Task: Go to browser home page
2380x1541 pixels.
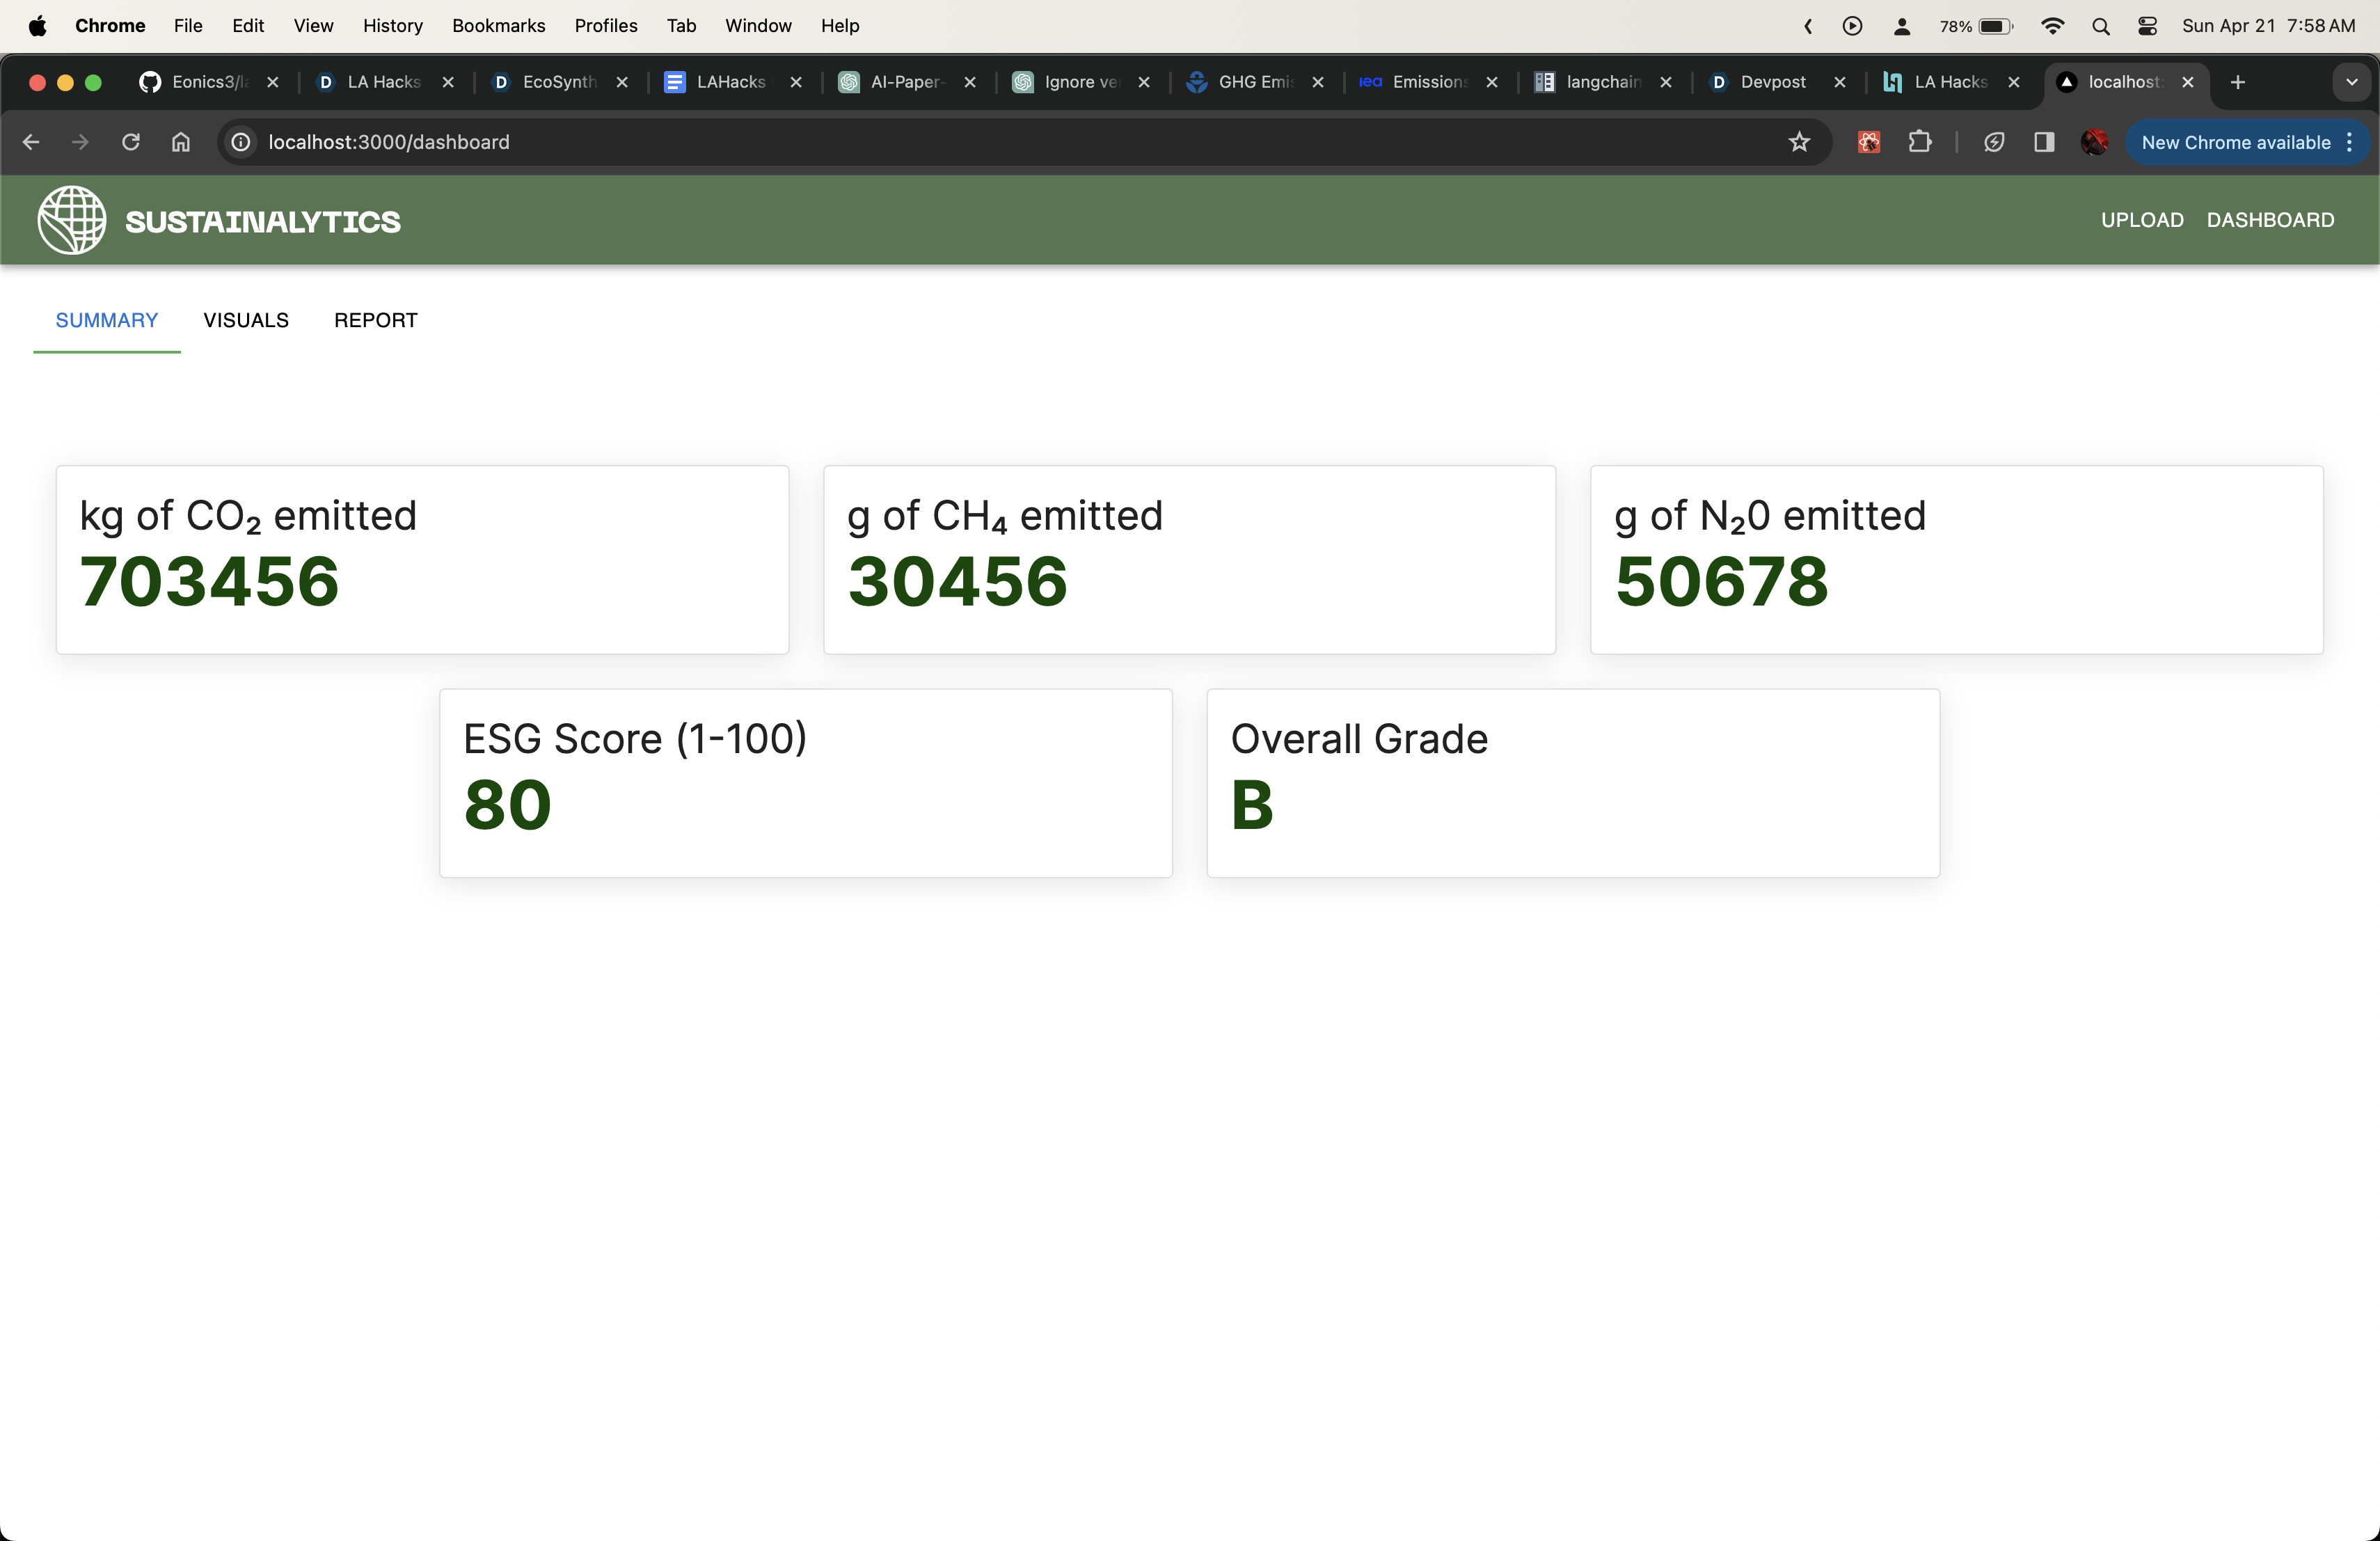Action: (x=181, y=142)
